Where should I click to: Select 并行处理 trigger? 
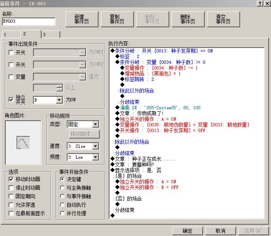coord(62,213)
